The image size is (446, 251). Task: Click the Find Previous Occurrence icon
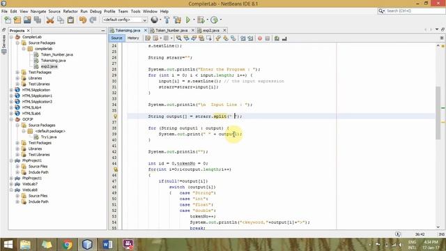pos(186,38)
